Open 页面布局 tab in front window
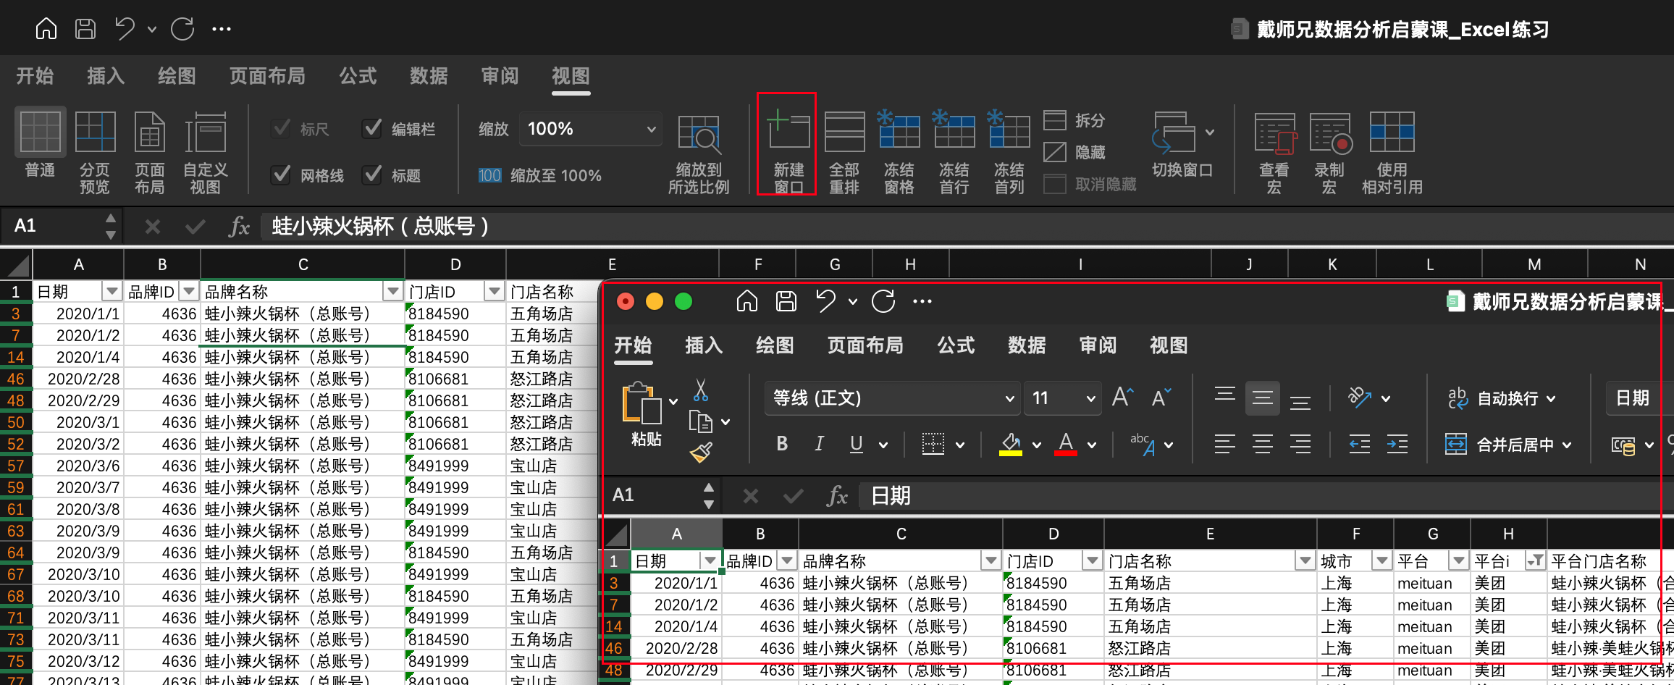 pos(865,345)
